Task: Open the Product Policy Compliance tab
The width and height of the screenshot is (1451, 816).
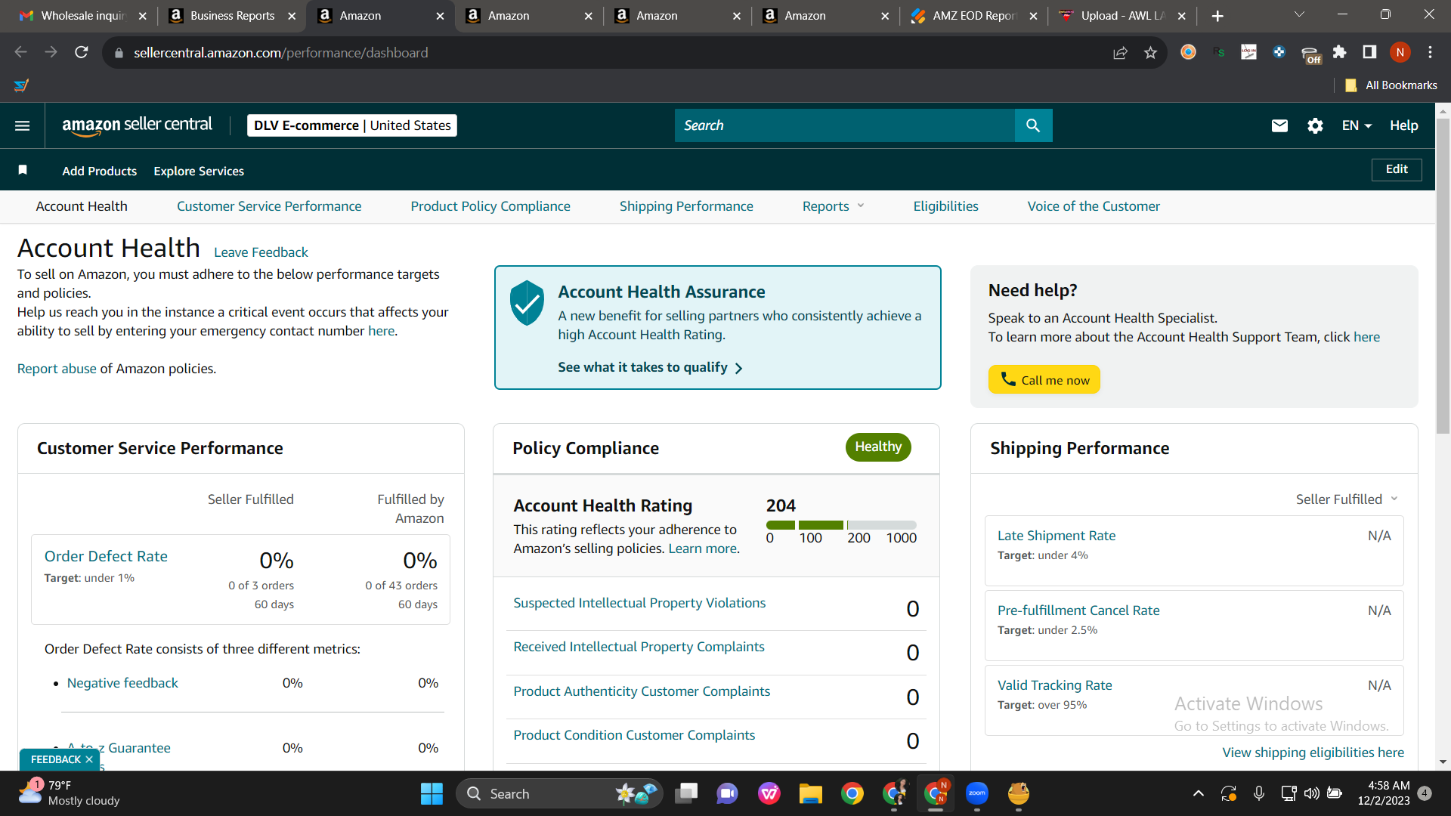Action: [x=490, y=206]
